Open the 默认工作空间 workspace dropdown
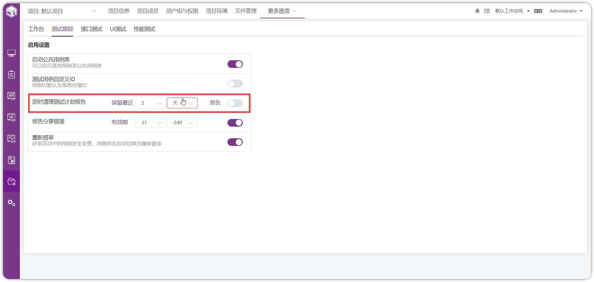 (x=512, y=11)
